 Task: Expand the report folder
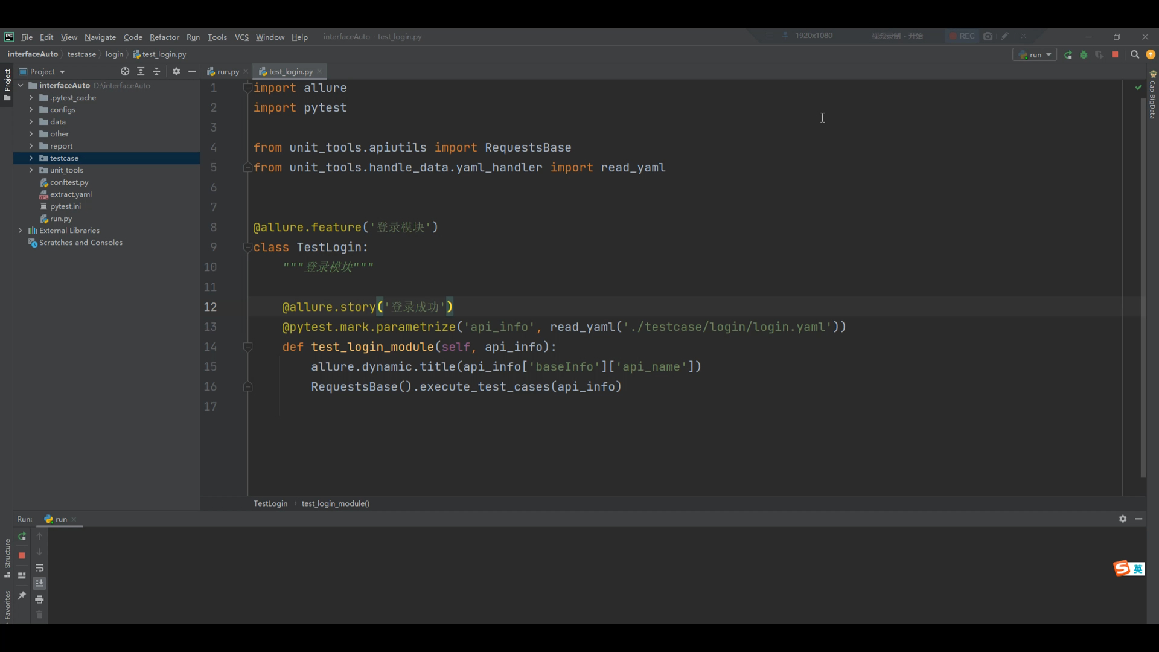click(31, 146)
